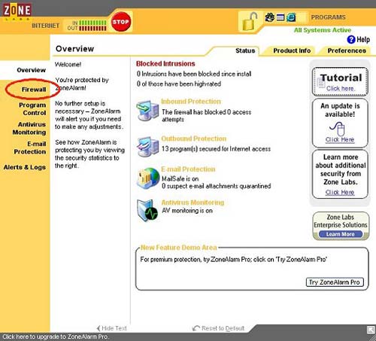This screenshot has width=376, height=341.
Task: Click the Internet Explorer program icon
Action: pos(291,17)
